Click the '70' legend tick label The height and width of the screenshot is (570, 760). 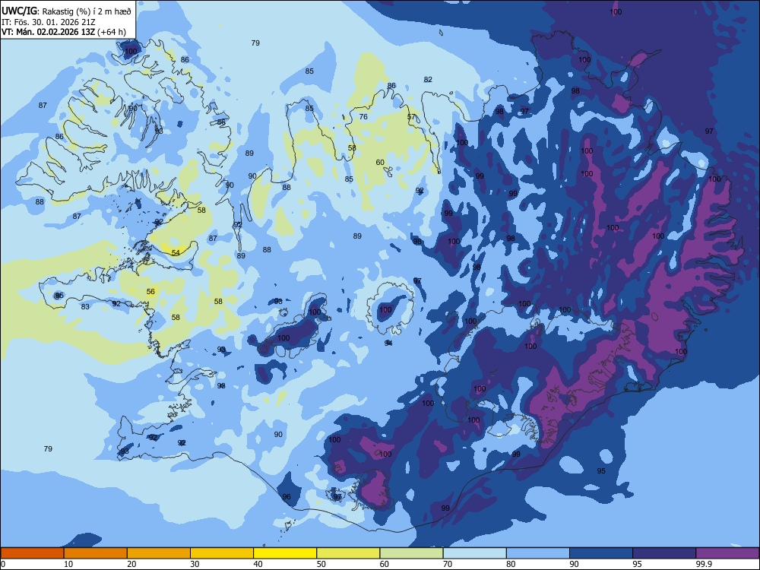[448, 564]
